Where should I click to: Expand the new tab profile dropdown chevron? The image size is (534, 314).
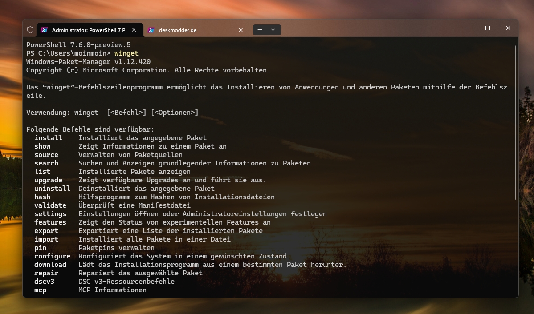click(x=273, y=30)
